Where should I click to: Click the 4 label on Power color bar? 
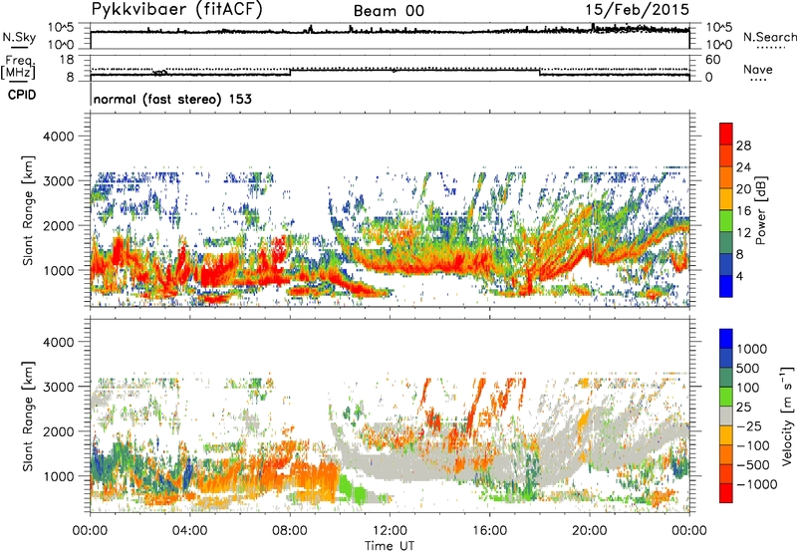tap(739, 277)
